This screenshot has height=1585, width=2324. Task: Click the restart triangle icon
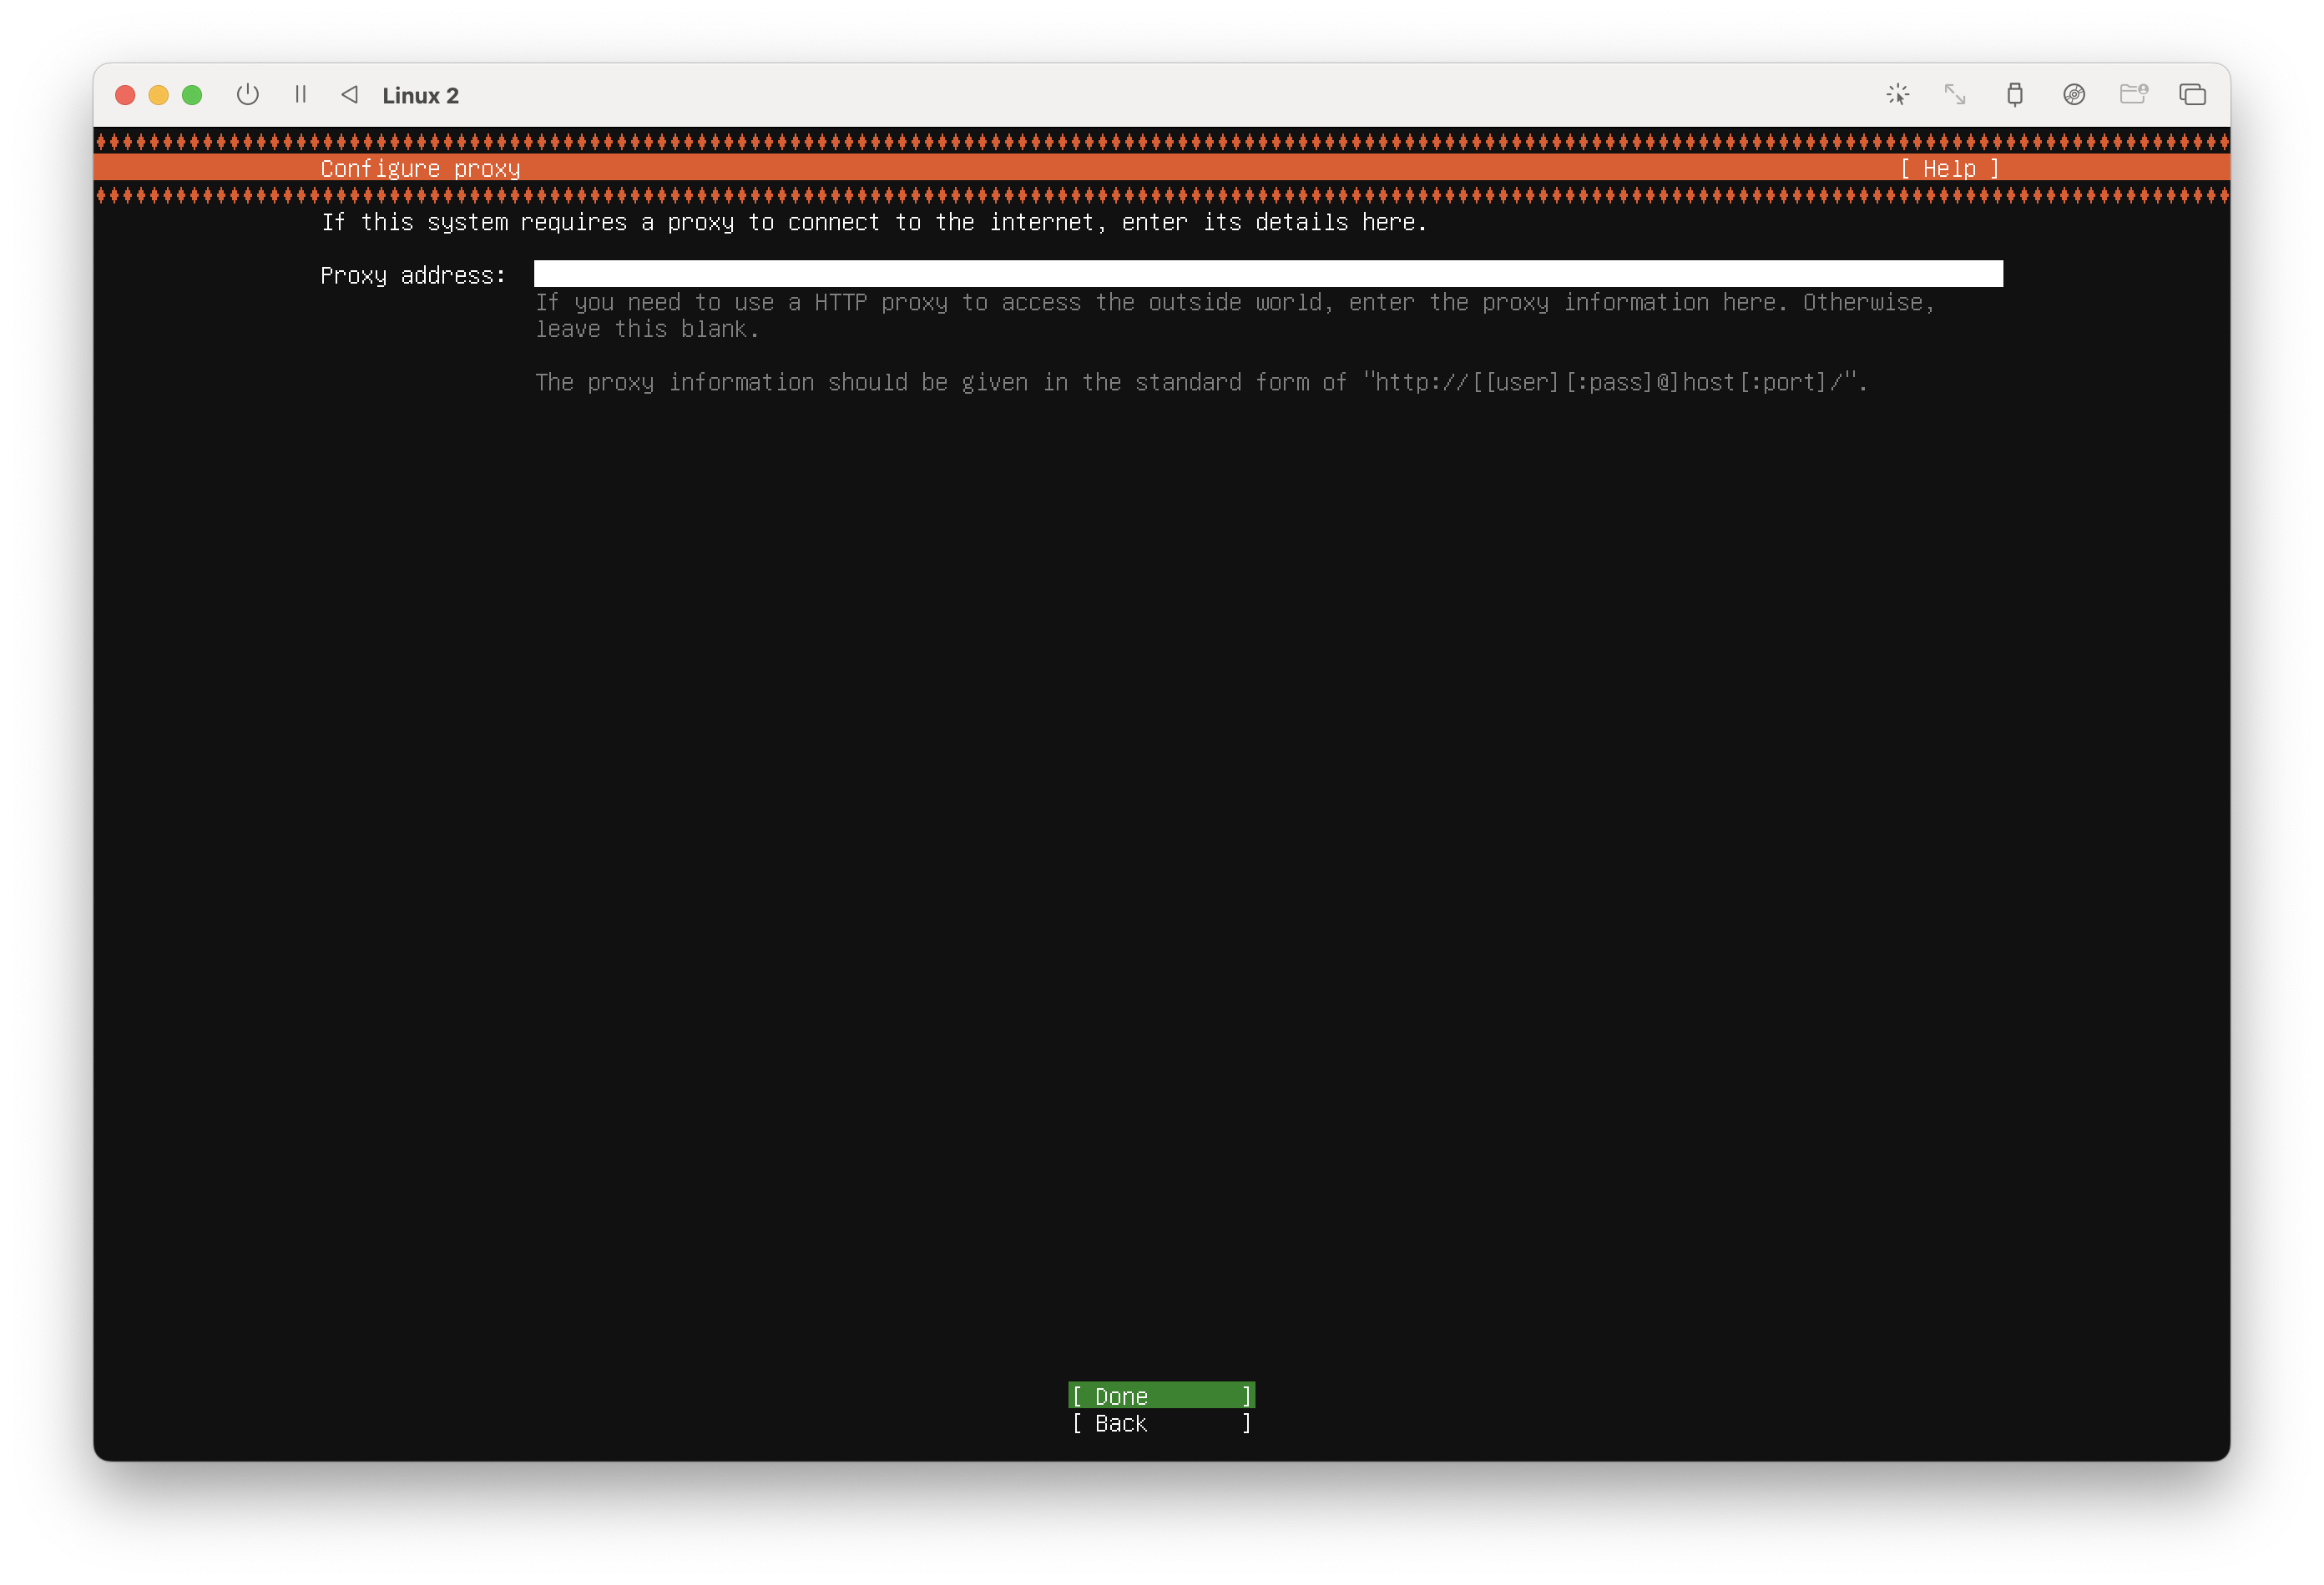point(350,95)
